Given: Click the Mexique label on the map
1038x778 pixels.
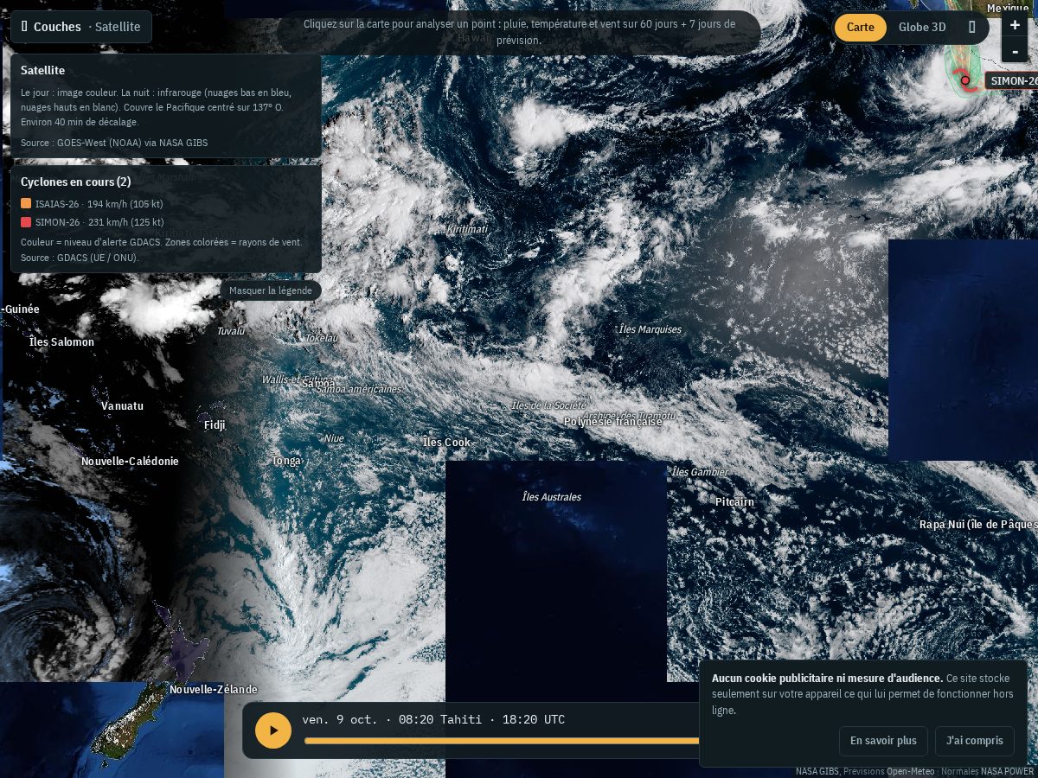Looking at the screenshot, I should (1008, 8).
